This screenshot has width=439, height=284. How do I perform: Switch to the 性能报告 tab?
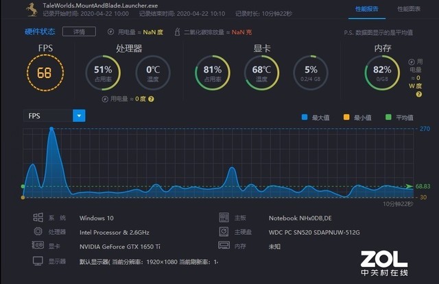click(x=367, y=9)
